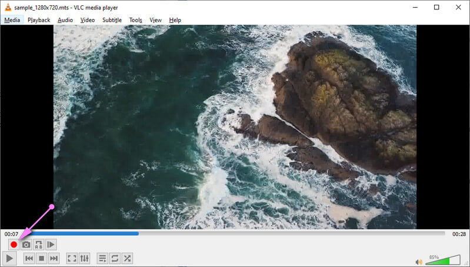Skip to next media track
Viewport: 470px width, 267px height.
click(54, 258)
